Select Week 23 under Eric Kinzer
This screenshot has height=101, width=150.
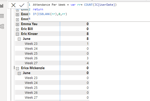[31, 44]
